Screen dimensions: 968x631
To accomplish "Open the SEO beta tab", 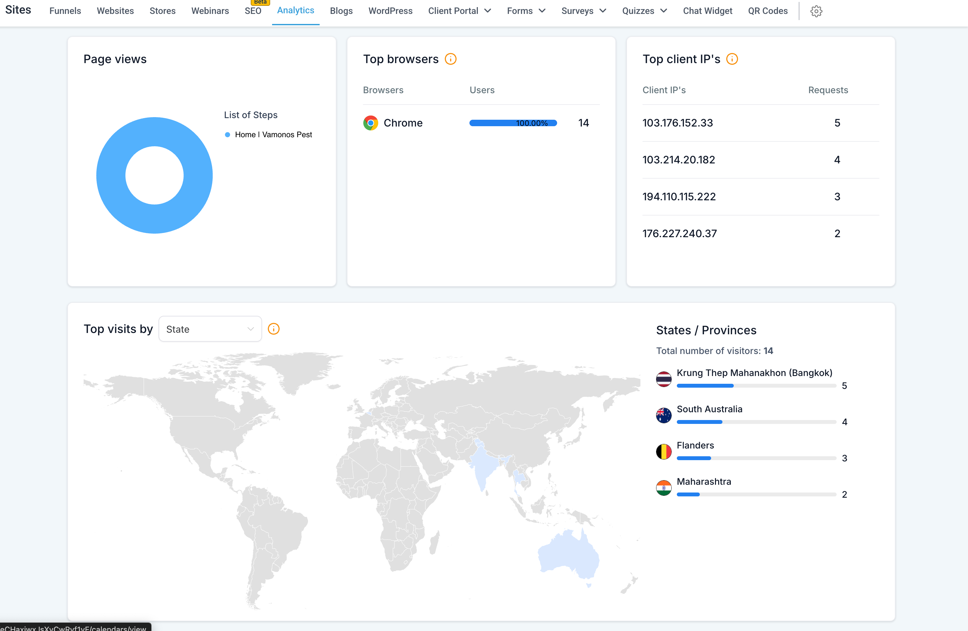I will point(253,11).
